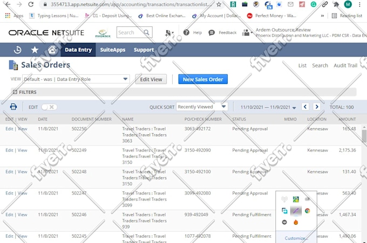Click into the NetSuite Search field
The image size is (367, 243).
pyautogui.click(x=131, y=32)
